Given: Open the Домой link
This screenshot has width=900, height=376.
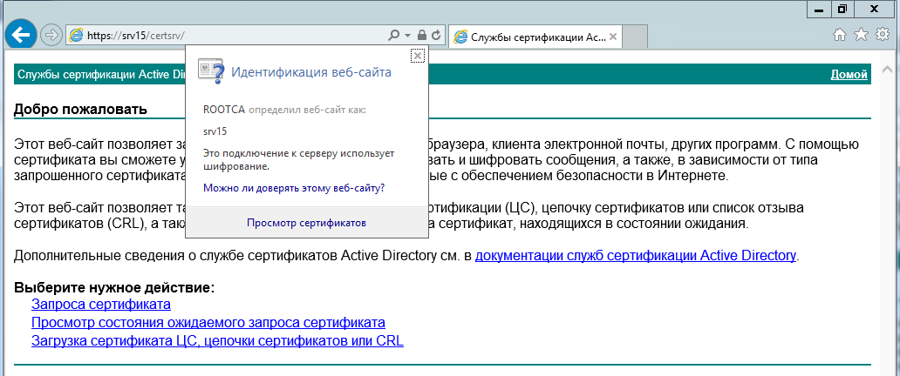Looking at the screenshot, I should [849, 75].
